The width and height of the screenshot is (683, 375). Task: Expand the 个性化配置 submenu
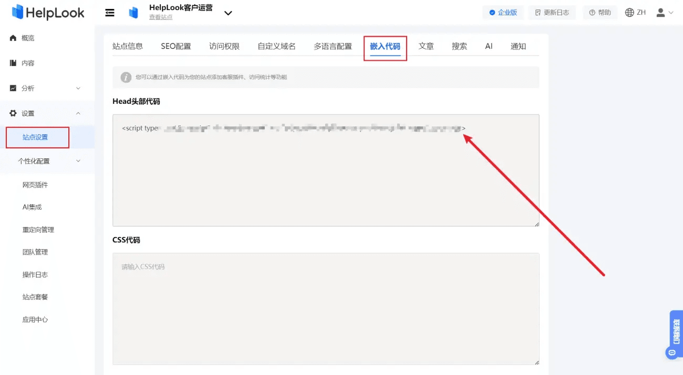(x=47, y=161)
